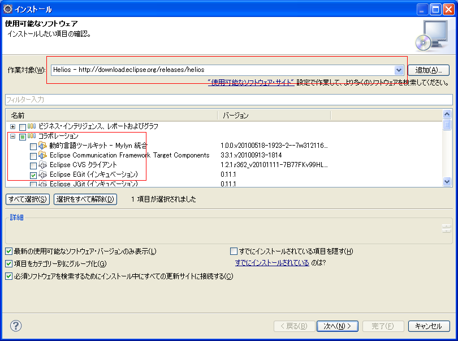Click the category icon beside ビジネス・インテリジェンス

click(32, 126)
